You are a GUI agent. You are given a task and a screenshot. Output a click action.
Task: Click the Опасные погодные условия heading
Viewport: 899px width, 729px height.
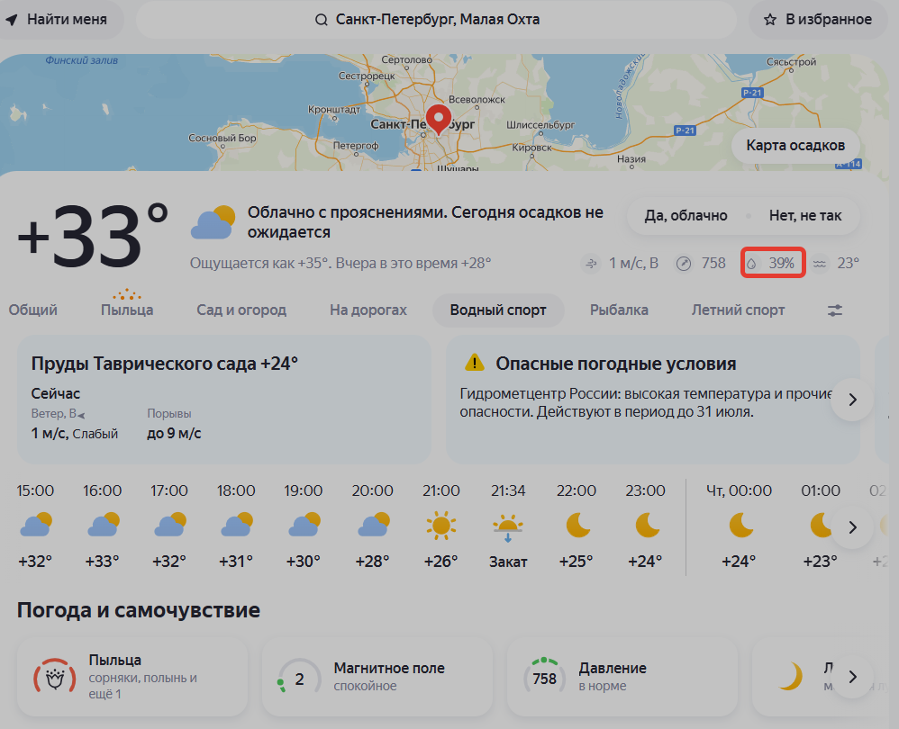(616, 364)
